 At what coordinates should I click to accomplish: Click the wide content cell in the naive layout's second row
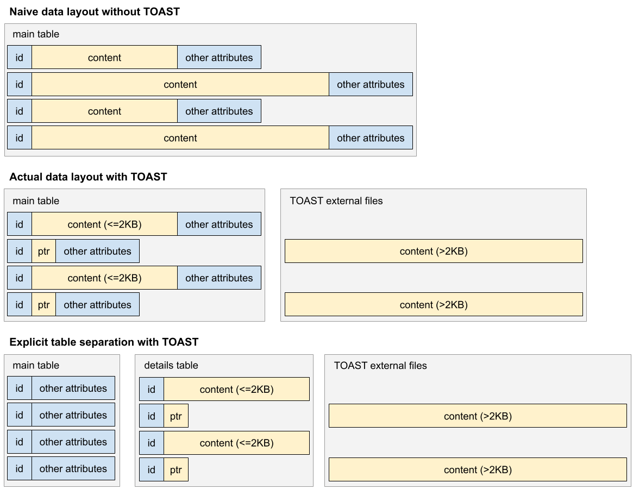tap(180, 85)
